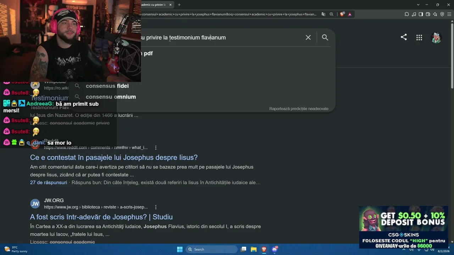Open the Windows Start menu

[x=180, y=249]
